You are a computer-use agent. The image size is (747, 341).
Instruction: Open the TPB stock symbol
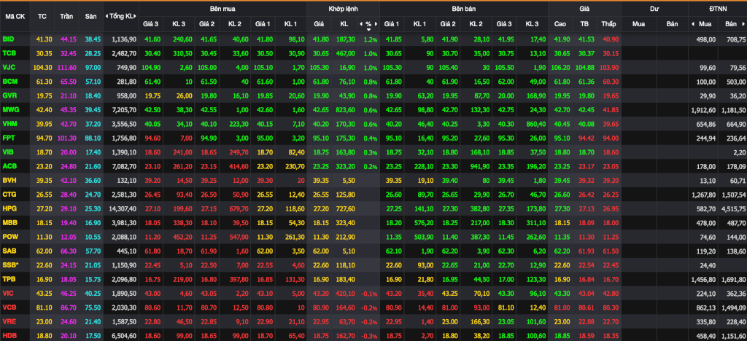tap(9, 279)
